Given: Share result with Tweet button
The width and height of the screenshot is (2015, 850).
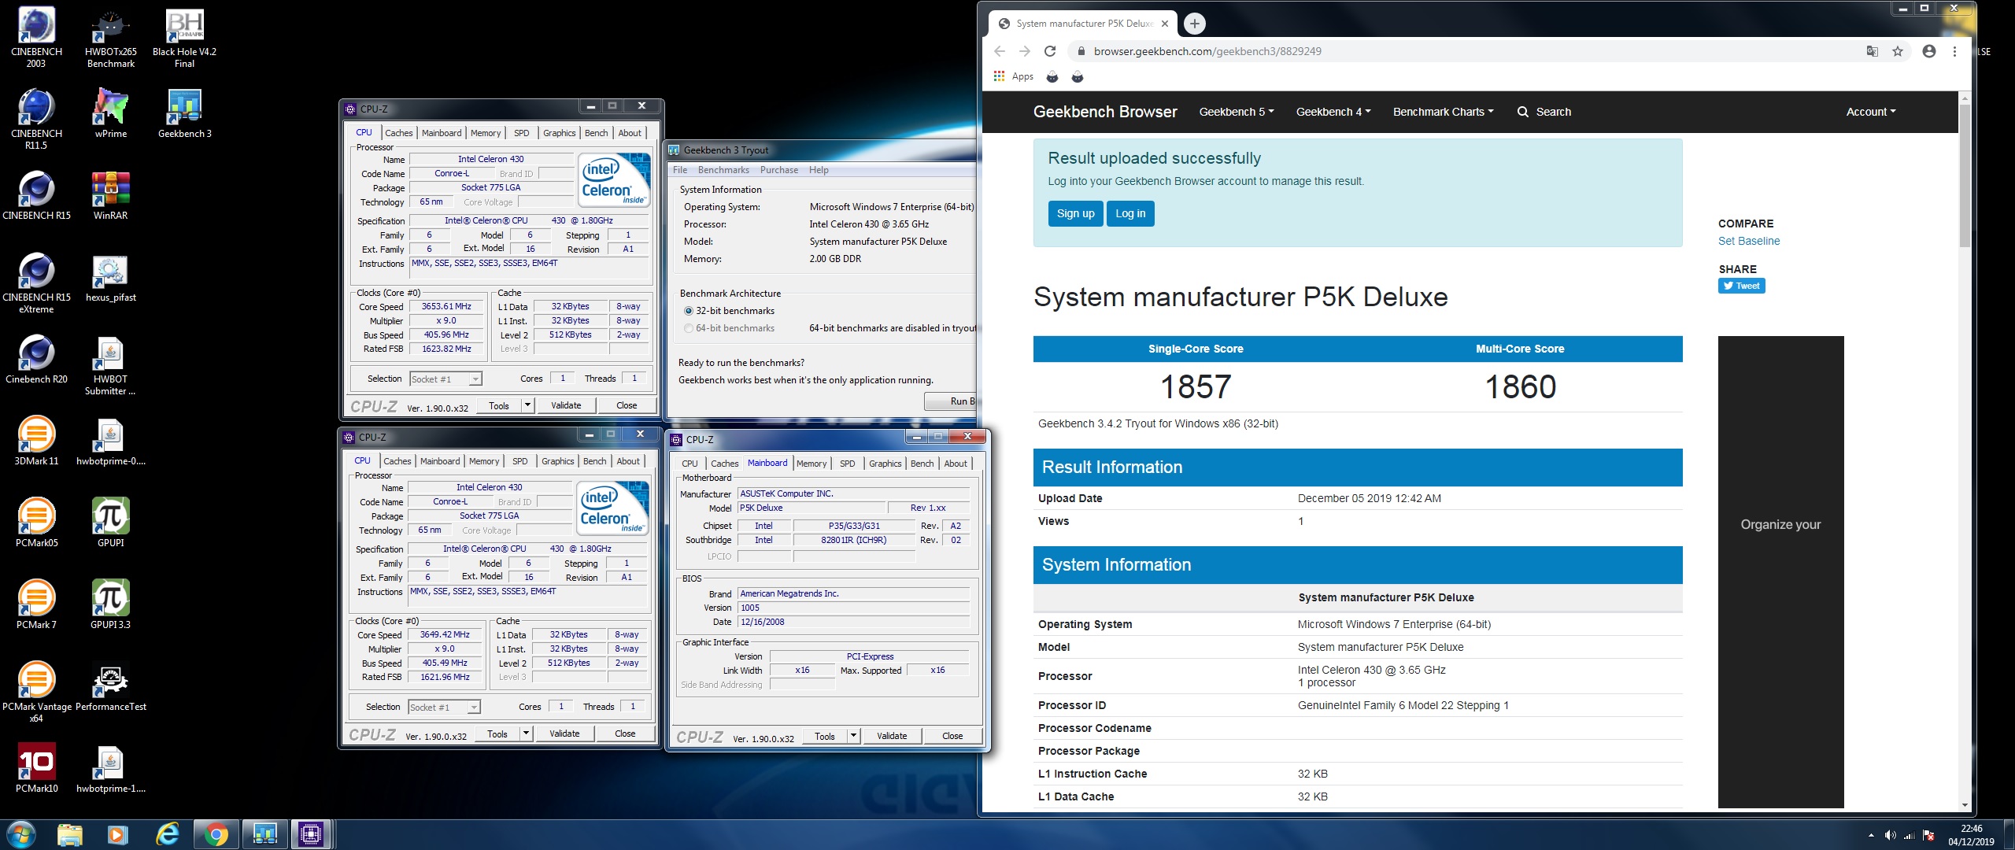Looking at the screenshot, I should 1742,286.
